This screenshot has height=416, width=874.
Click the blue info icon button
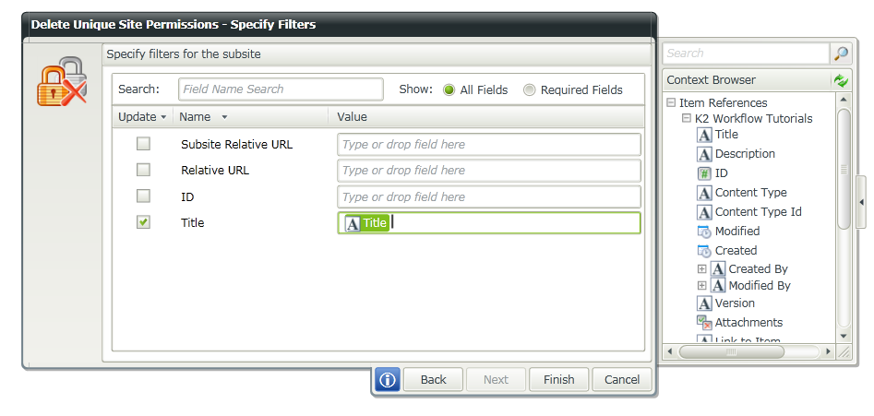pos(387,379)
